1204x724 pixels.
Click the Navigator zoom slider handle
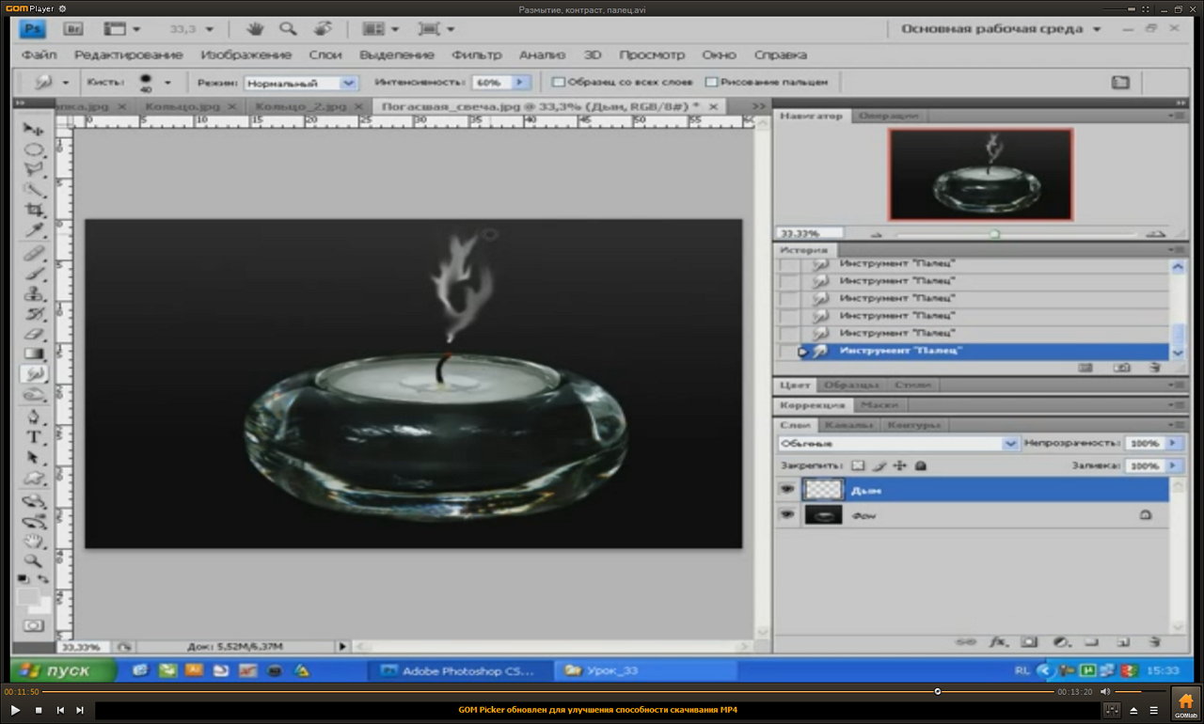994,234
